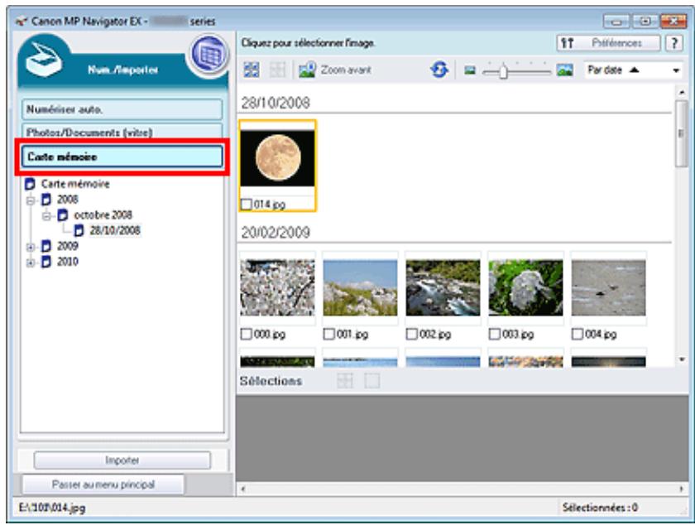The width and height of the screenshot is (695, 525).
Task: Click the thumbnail list scroll down arrow
Action: (682, 359)
